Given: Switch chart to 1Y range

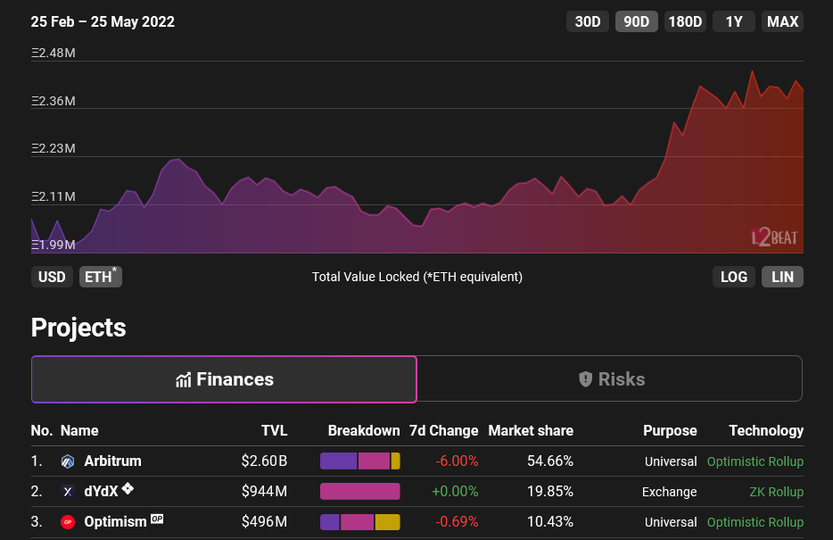Looking at the screenshot, I should [x=734, y=21].
